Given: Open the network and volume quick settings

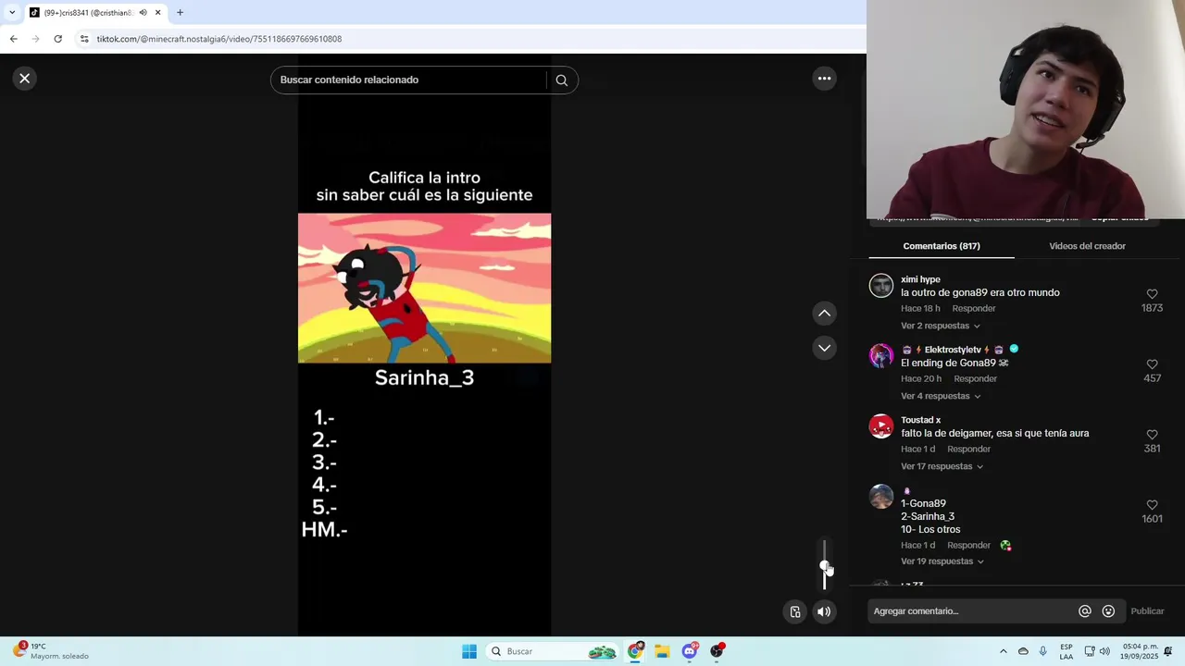Looking at the screenshot, I should (1097, 651).
